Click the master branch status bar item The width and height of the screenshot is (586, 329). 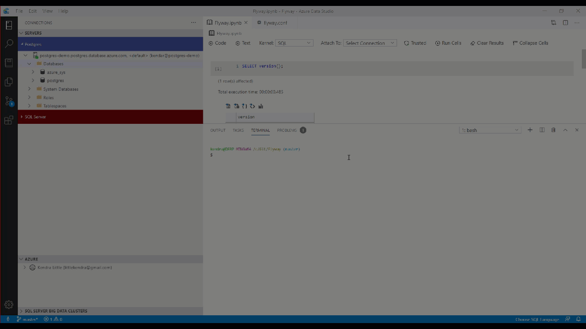(x=27, y=319)
